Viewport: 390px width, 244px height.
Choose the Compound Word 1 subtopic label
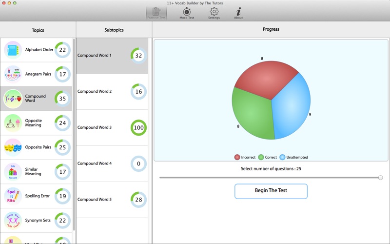[x=94, y=55]
